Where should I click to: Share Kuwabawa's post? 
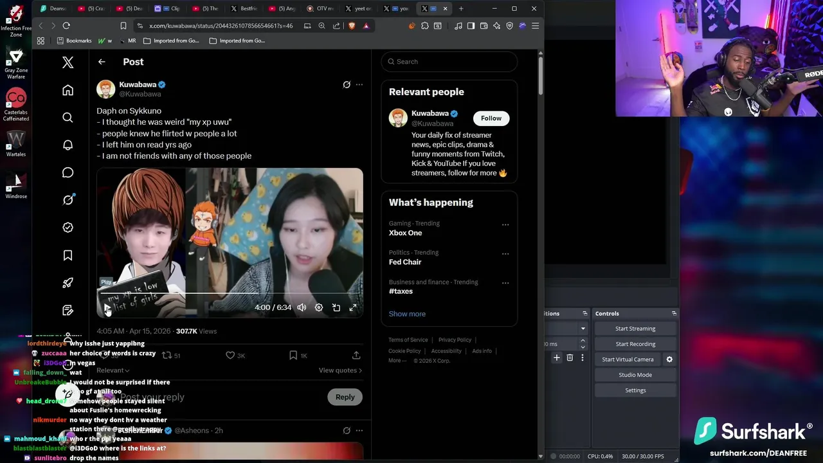[x=356, y=355]
